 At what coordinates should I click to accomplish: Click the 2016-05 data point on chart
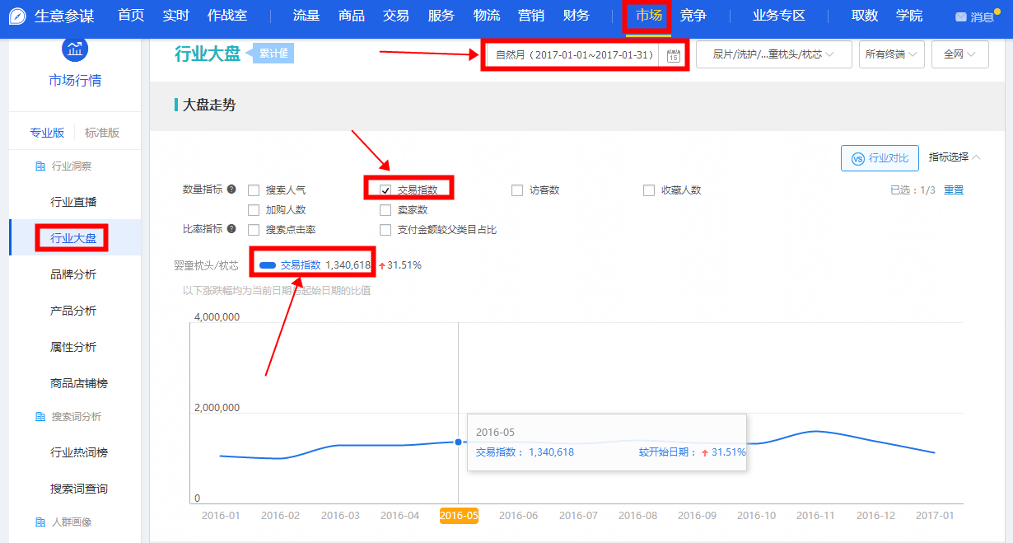click(458, 442)
